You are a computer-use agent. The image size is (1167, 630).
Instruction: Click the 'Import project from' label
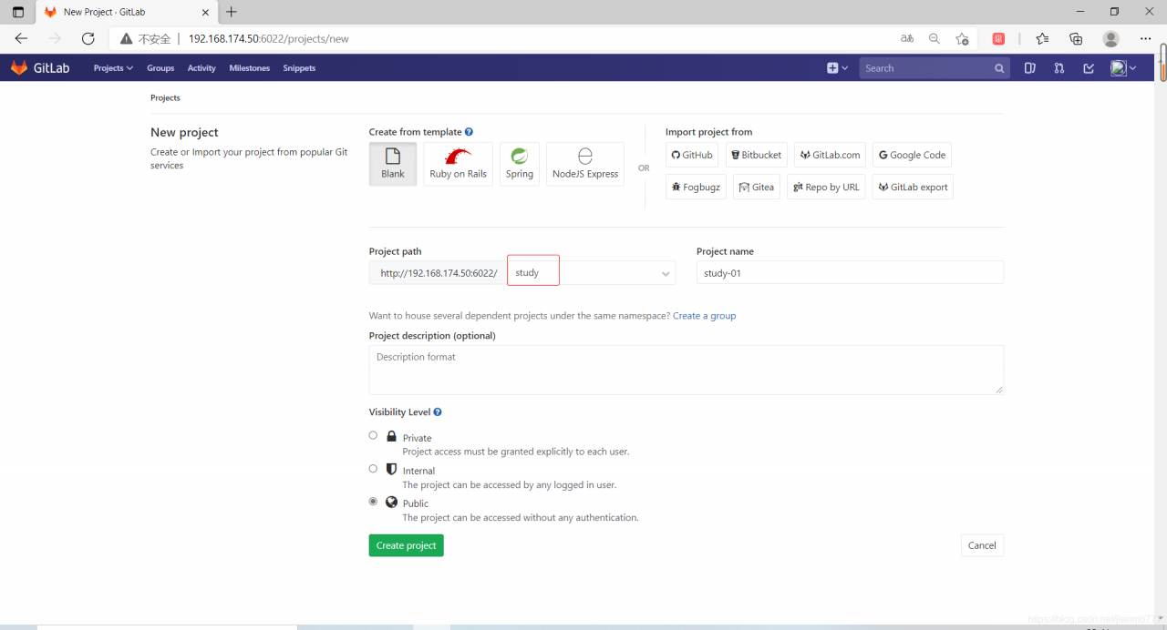(708, 132)
